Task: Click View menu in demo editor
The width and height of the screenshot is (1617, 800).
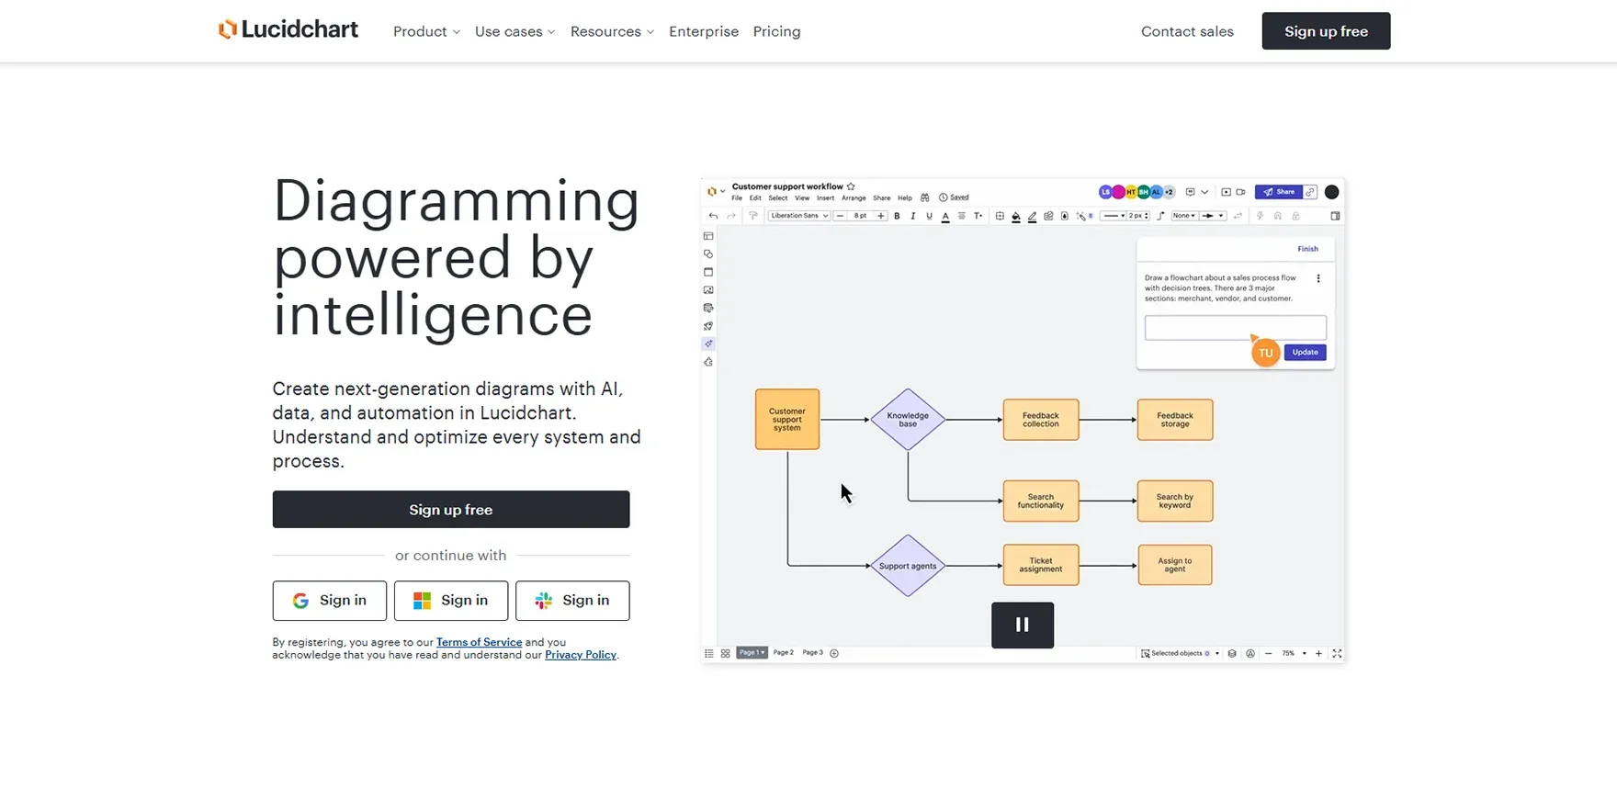Action: point(802,197)
